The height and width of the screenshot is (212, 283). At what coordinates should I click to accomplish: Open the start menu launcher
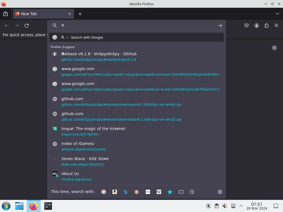pyautogui.click(x=6, y=206)
